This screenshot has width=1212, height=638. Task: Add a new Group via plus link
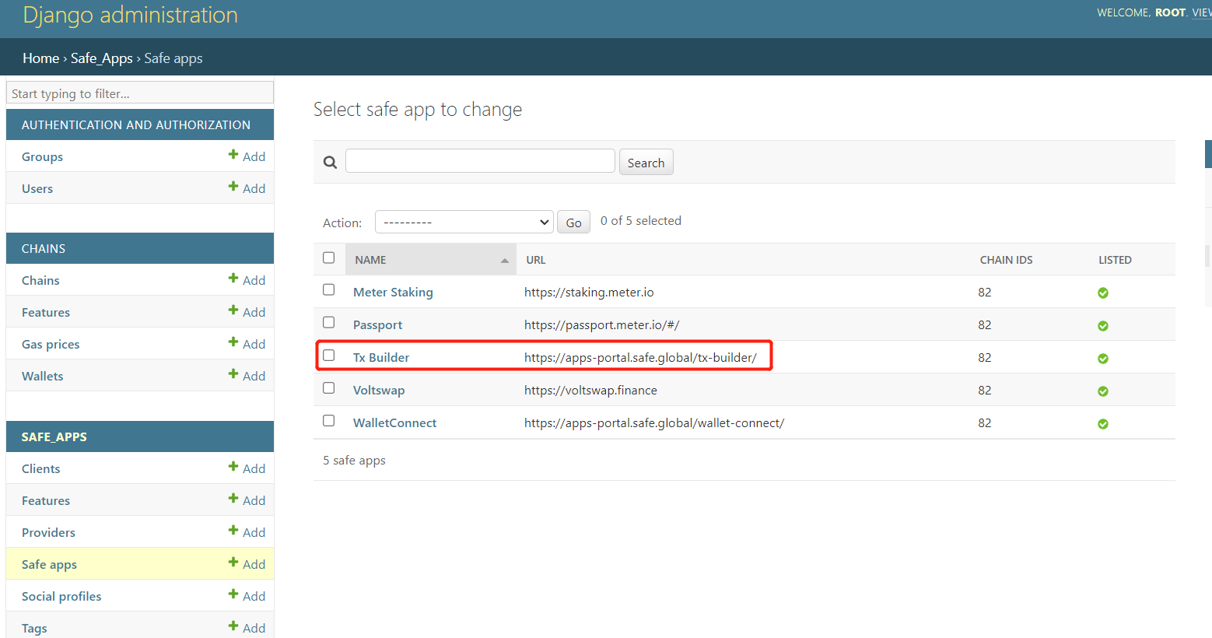(247, 156)
